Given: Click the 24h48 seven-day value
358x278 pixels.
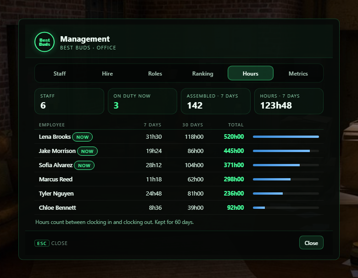Looking at the screenshot, I should [x=154, y=193].
